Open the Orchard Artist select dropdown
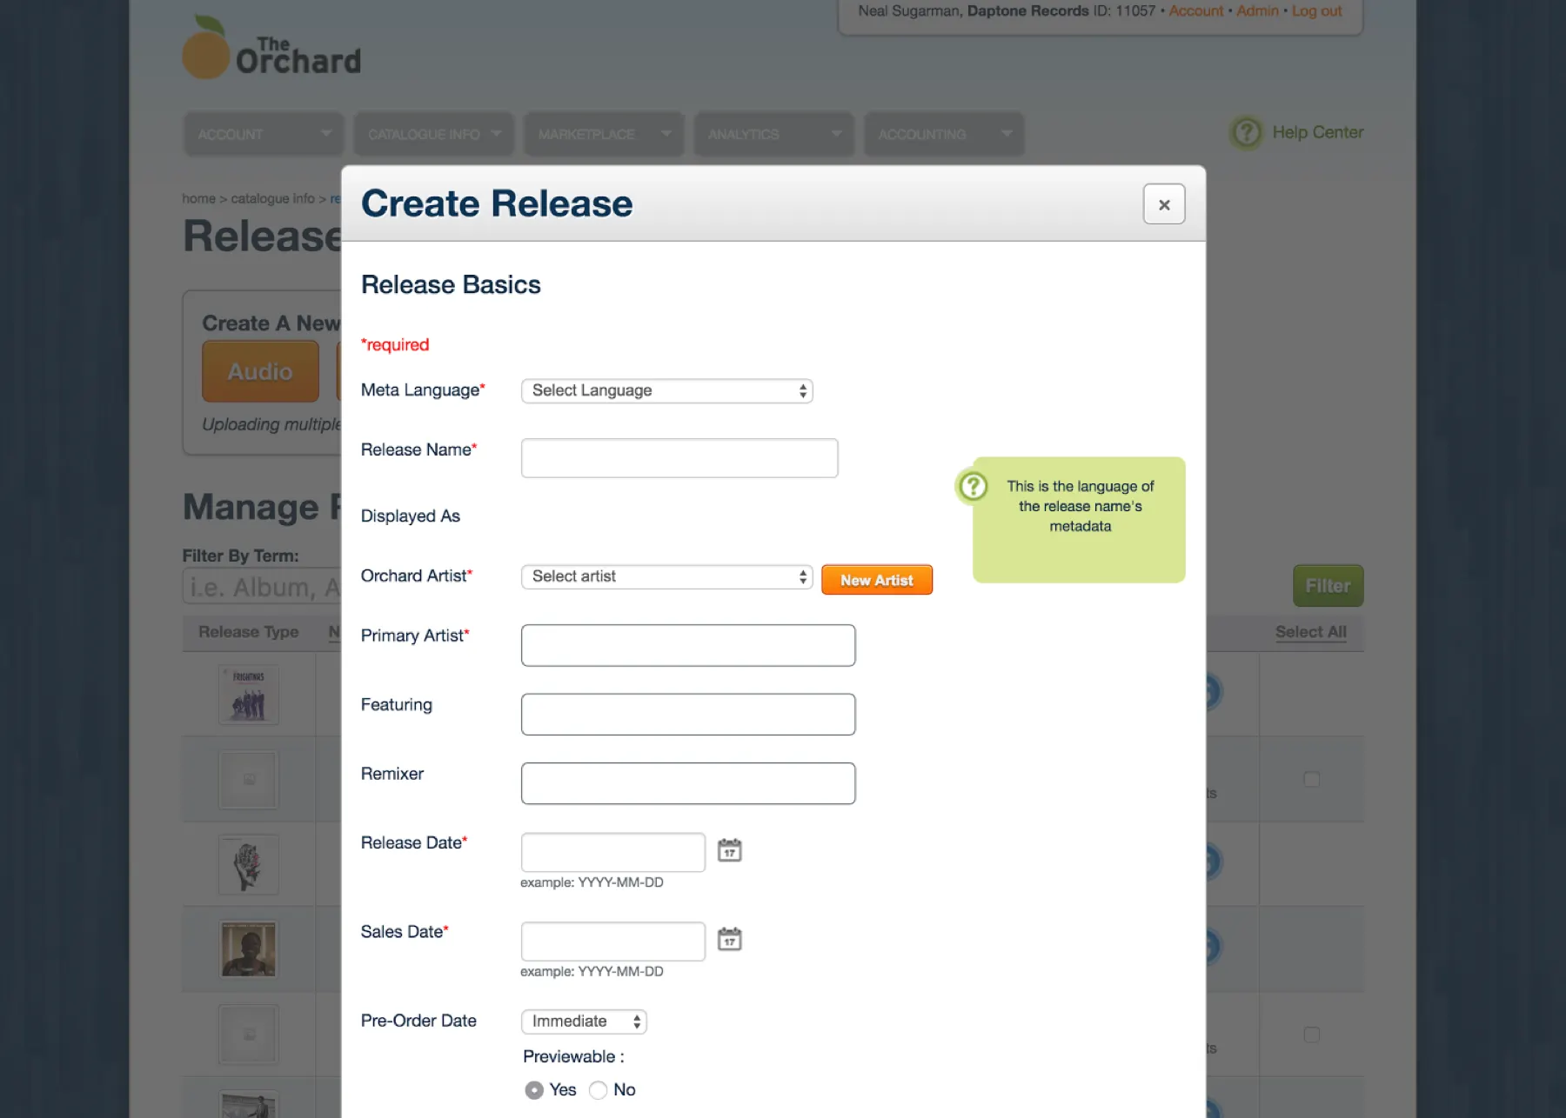This screenshot has height=1118, width=1566. (666, 576)
